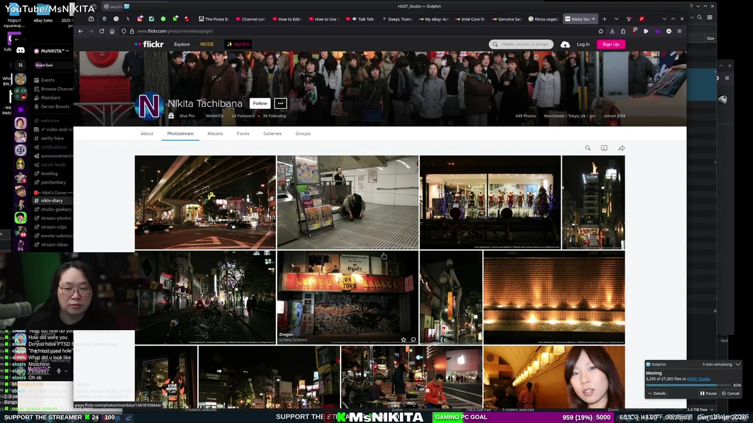753x423 pixels.
Task: Click the Discord home logo icon
Action: click(x=21, y=51)
